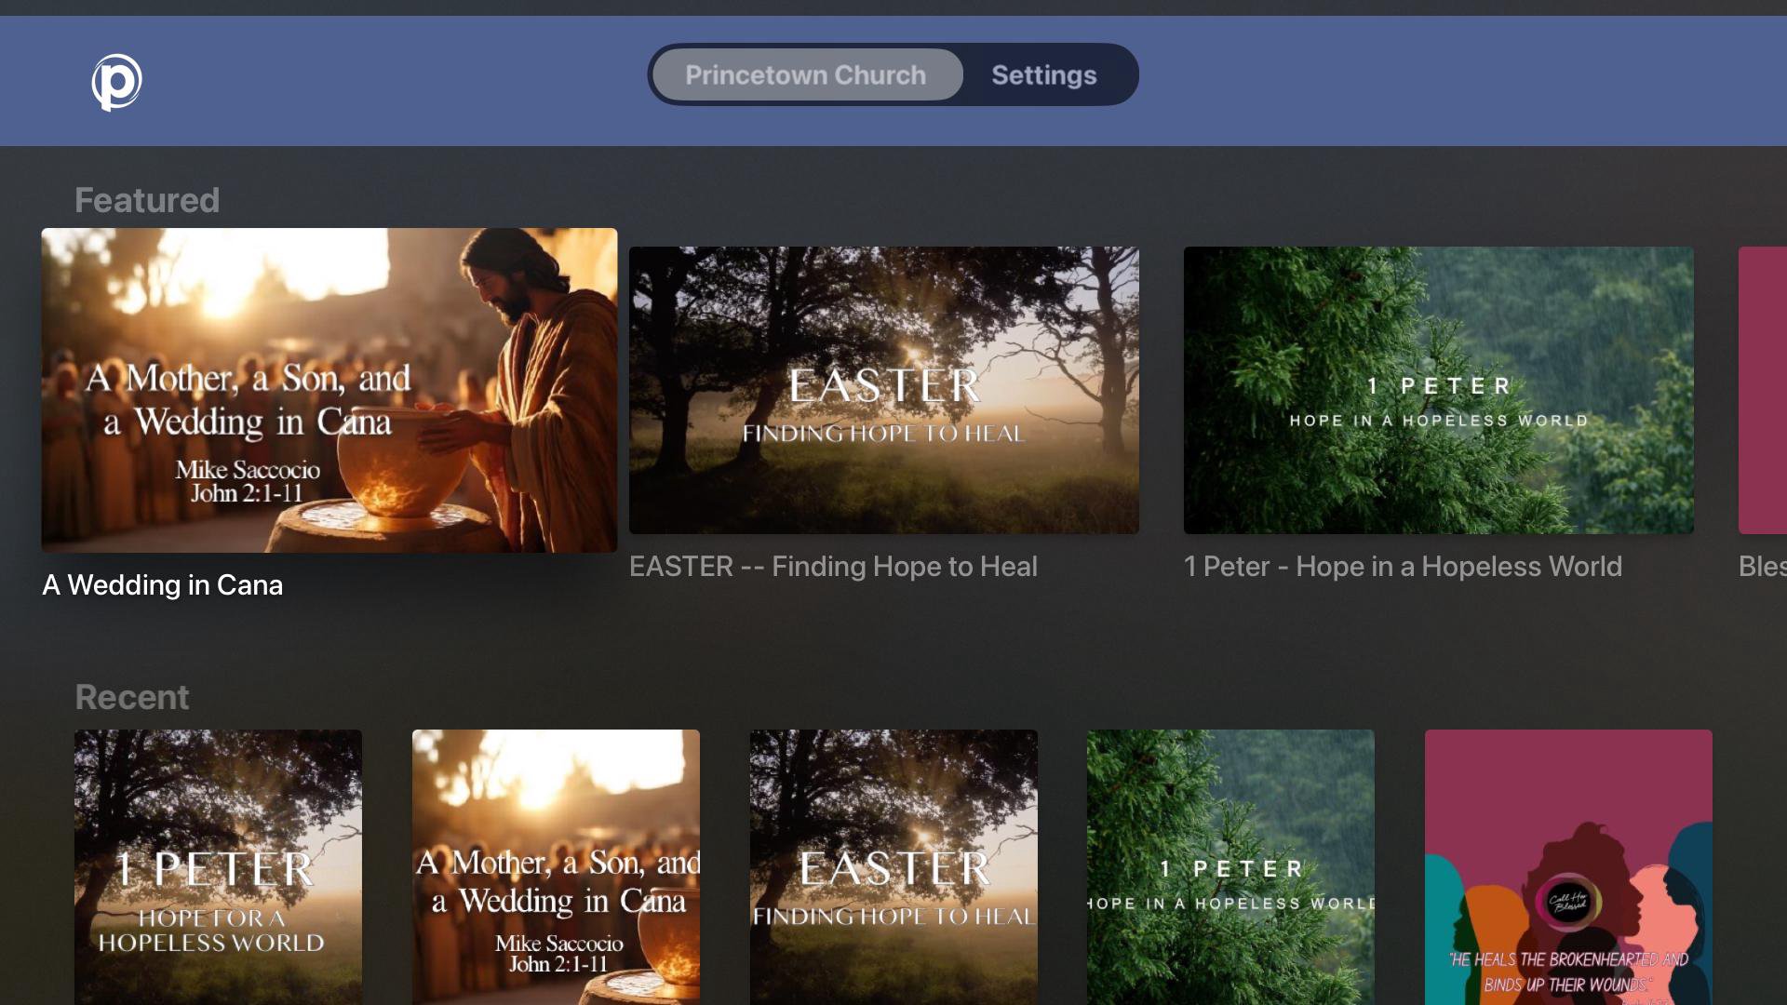
Task: Click the 'A Wedding in Cana' title label
Action: click(x=163, y=585)
